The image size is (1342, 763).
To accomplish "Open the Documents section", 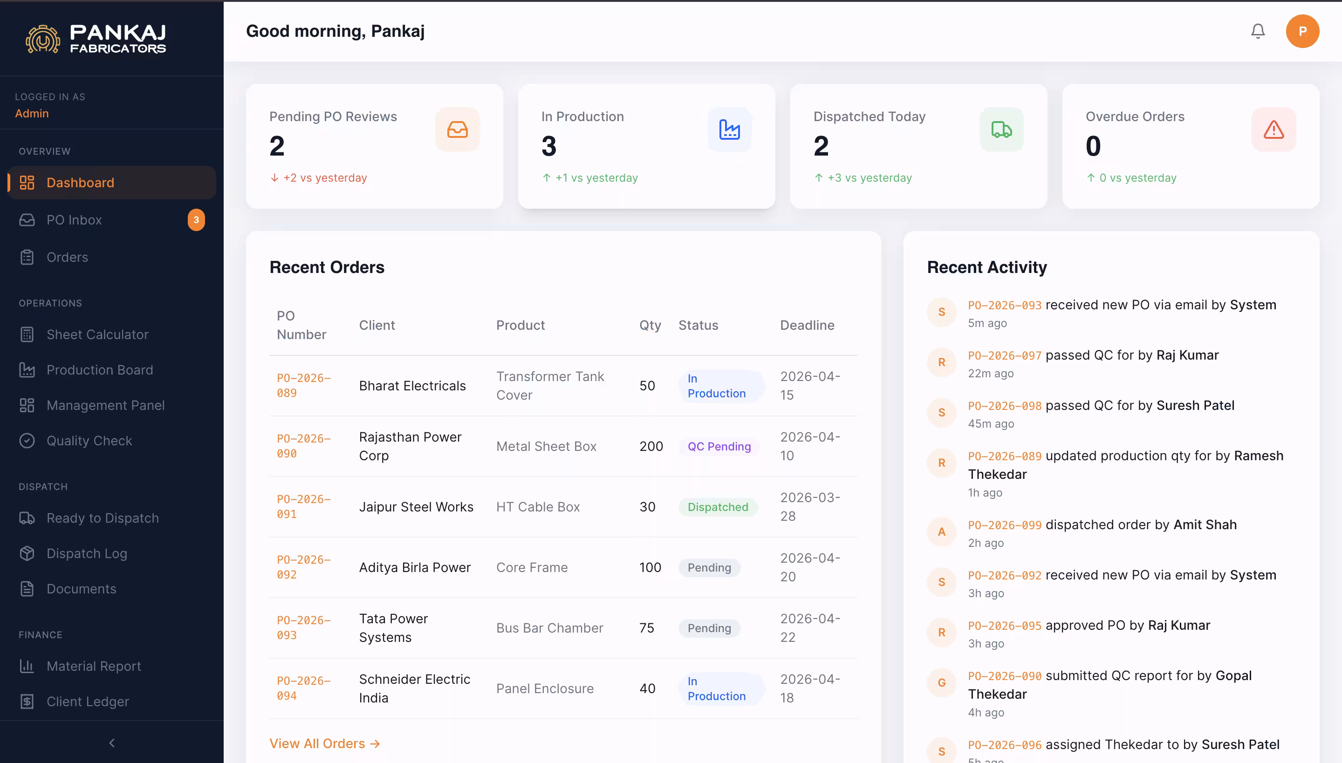I will pyautogui.click(x=82, y=588).
